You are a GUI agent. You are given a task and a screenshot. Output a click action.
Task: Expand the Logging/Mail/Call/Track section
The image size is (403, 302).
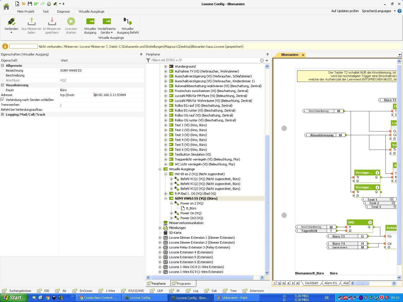tap(3, 114)
